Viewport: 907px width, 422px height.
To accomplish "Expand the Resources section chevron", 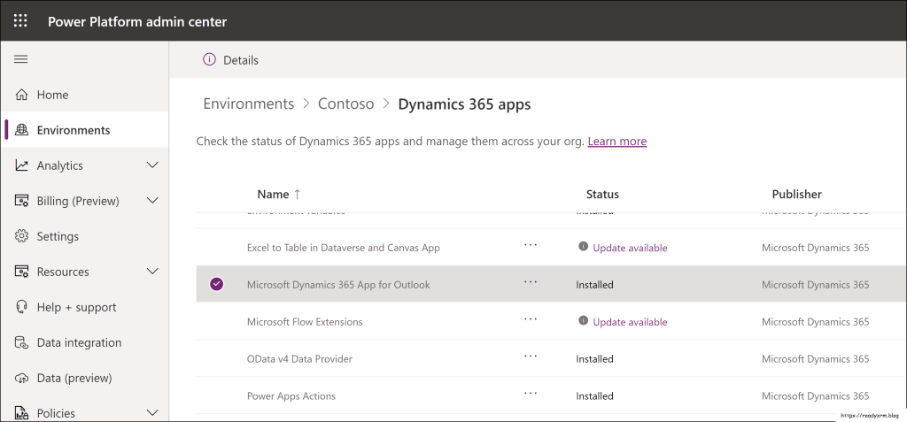I will 152,272.
